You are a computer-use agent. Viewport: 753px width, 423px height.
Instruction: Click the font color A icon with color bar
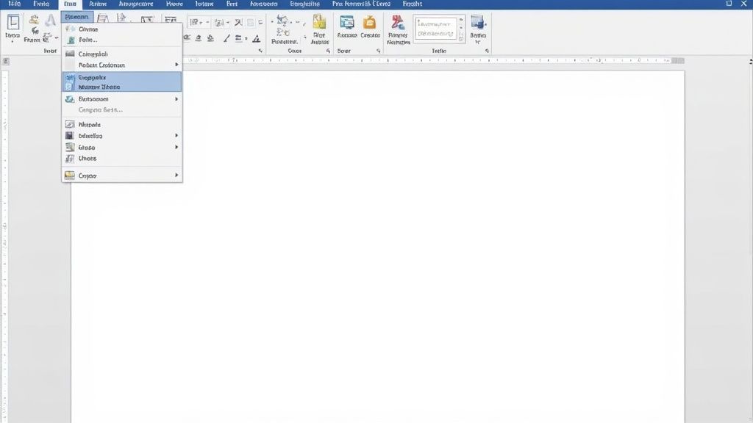click(256, 38)
